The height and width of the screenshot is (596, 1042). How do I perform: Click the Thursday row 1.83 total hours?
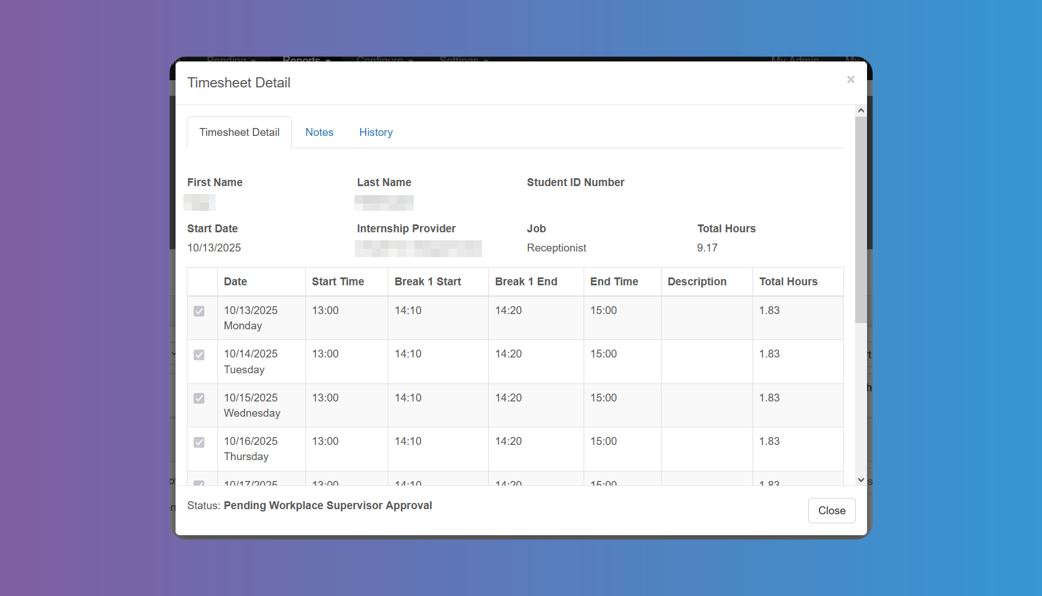coord(769,441)
